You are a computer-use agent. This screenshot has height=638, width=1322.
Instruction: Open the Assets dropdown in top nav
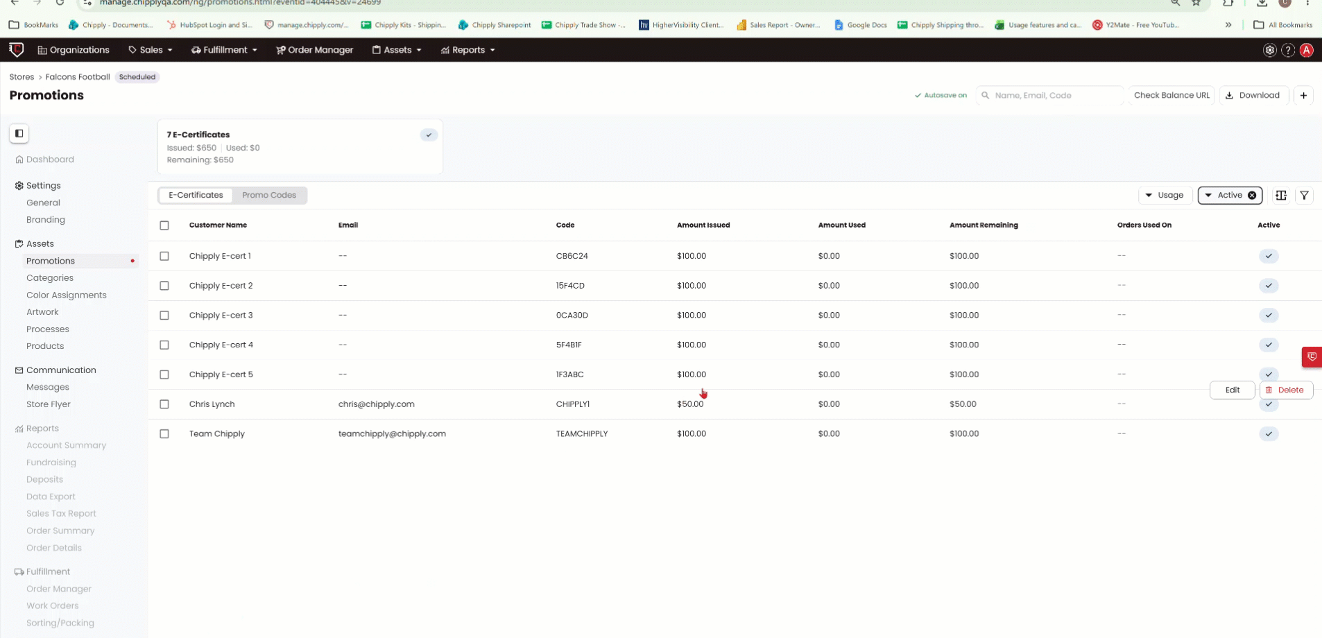(x=397, y=50)
